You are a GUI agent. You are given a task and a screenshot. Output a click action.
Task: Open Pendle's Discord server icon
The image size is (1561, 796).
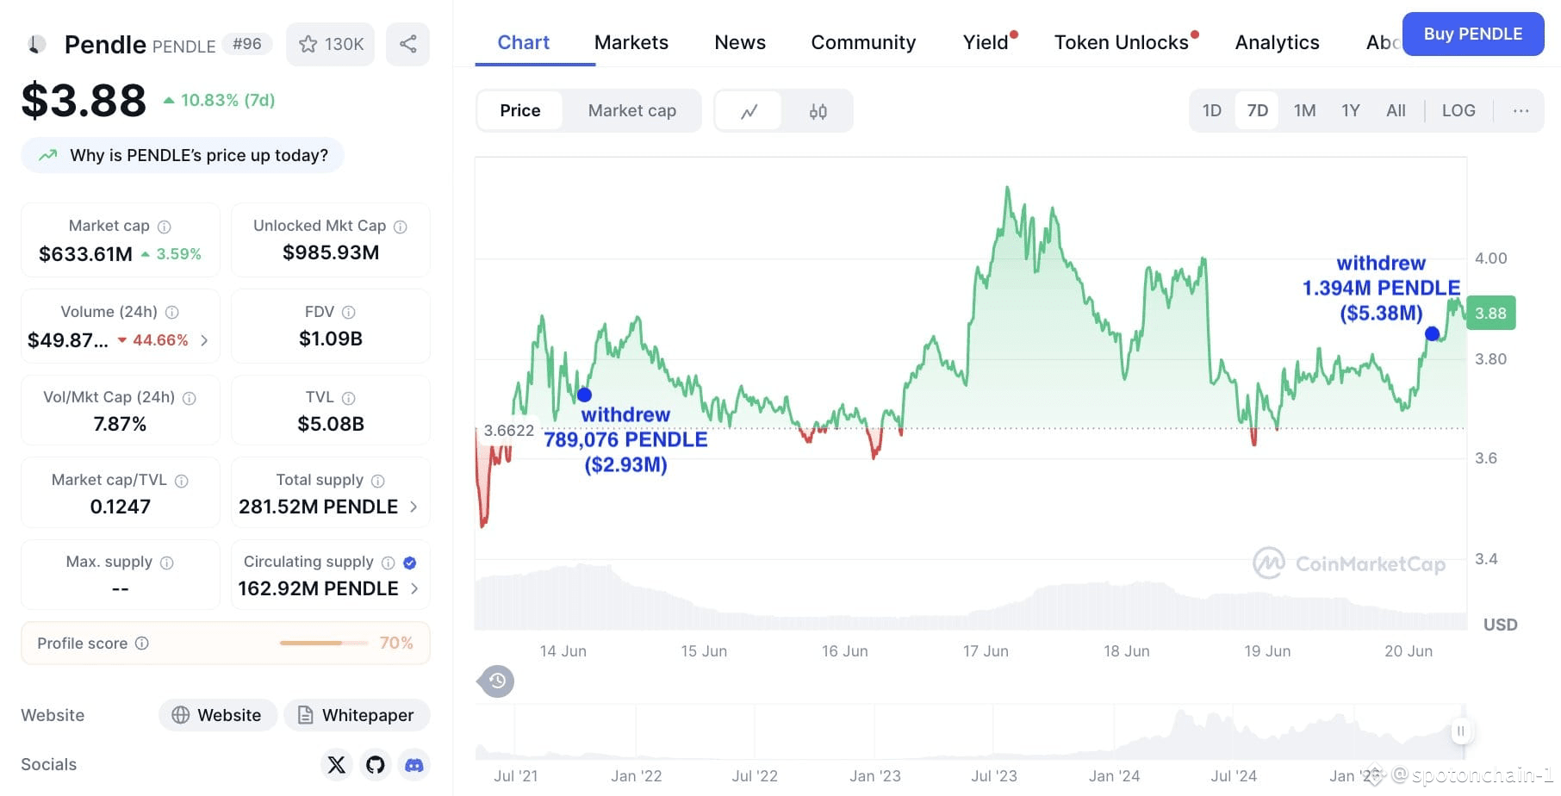point(414,765)
